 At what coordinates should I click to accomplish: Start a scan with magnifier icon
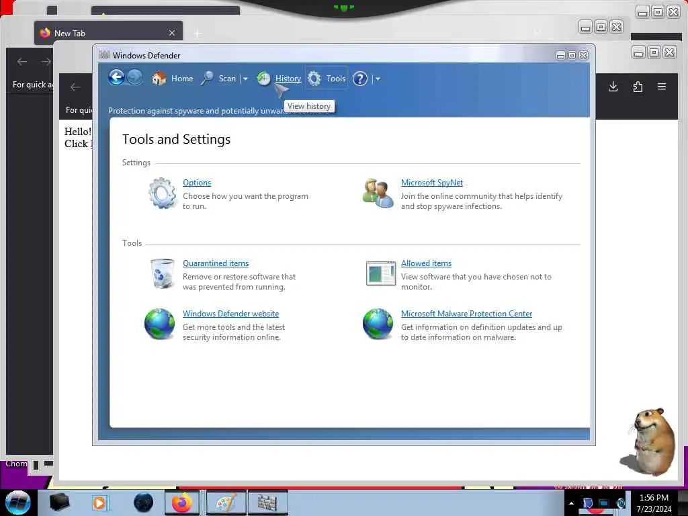pos(207,78)
